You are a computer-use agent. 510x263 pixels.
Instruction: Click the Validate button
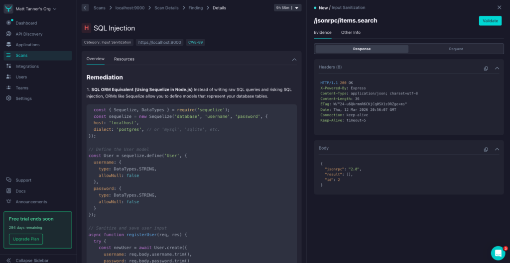[x=490, y=21]
